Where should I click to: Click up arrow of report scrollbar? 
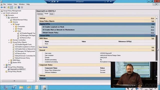point(156,18)
